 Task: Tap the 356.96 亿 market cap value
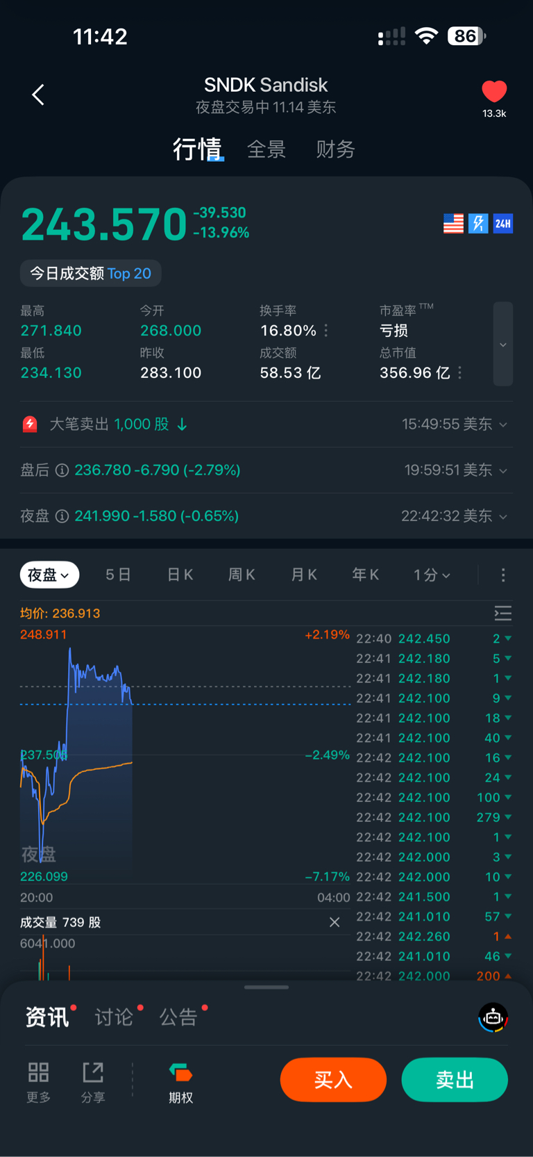click(x=415, y=373)
